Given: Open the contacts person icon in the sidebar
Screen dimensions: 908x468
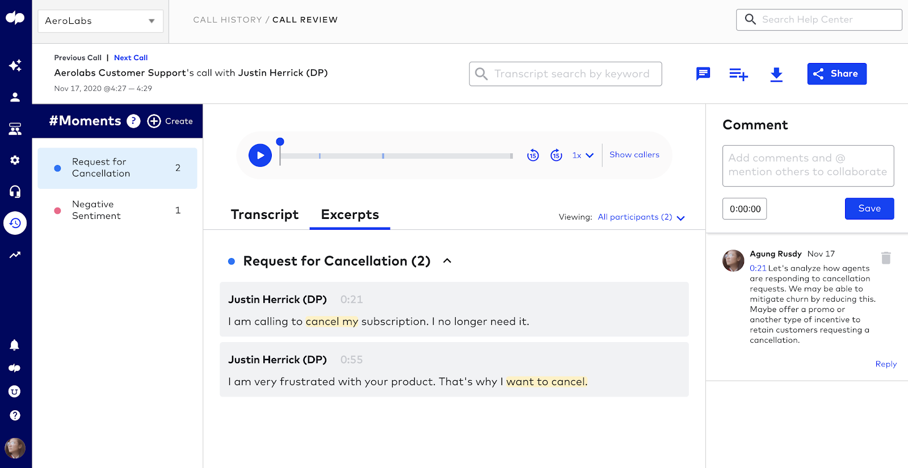Looking at the screenshot, I should tap(15, 97).
